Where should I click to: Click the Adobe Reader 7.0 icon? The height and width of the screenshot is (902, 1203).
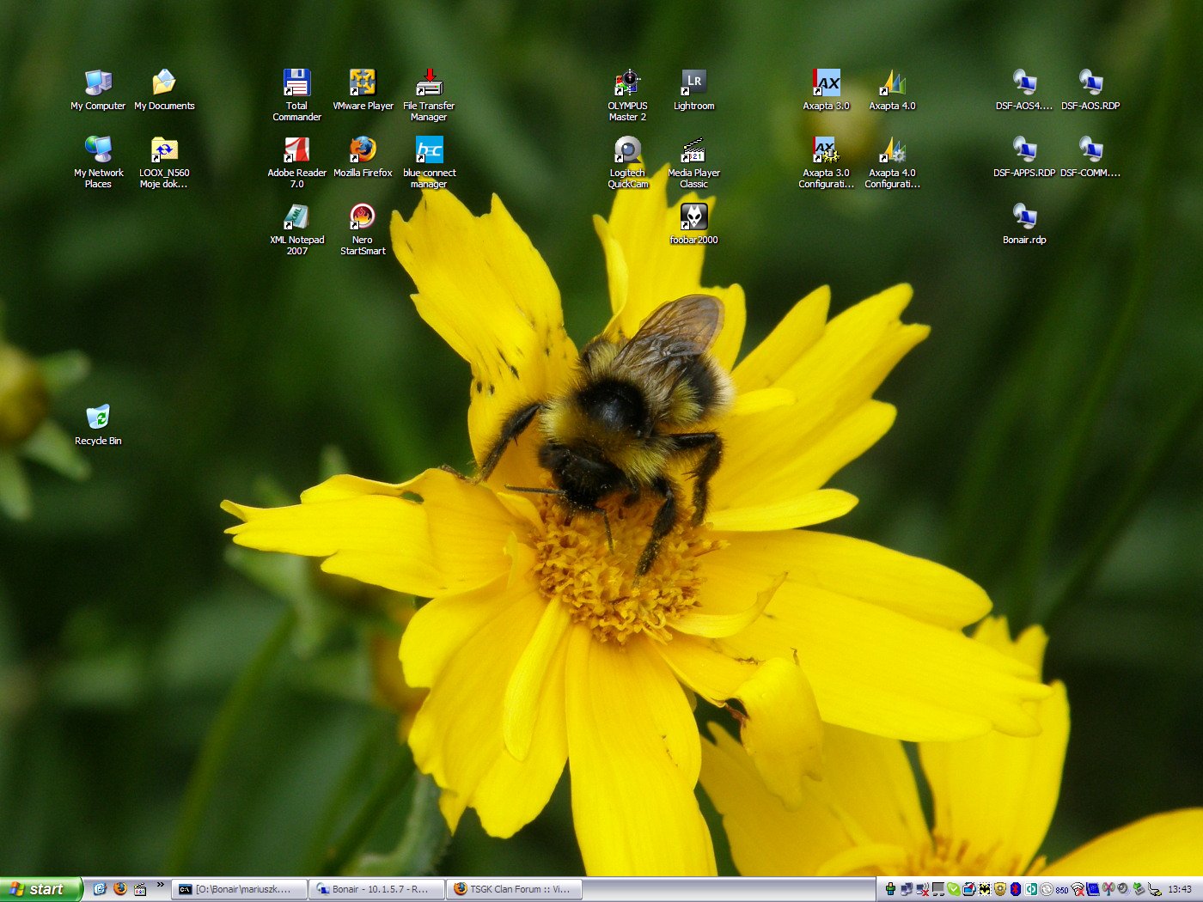[296, 150]
